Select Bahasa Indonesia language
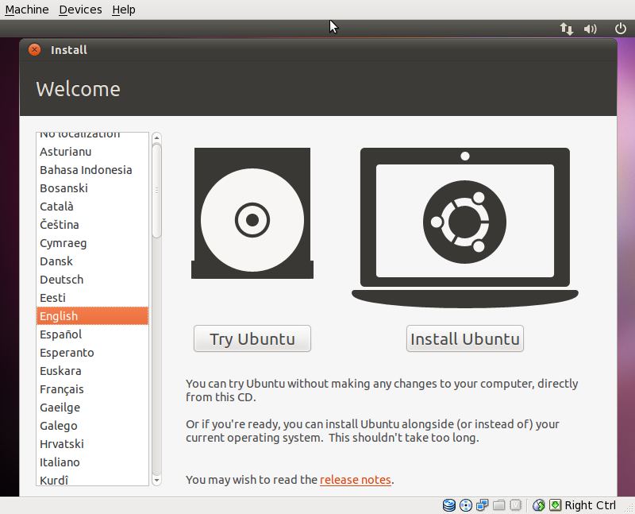The image size is (635, 514). [92, 170]
